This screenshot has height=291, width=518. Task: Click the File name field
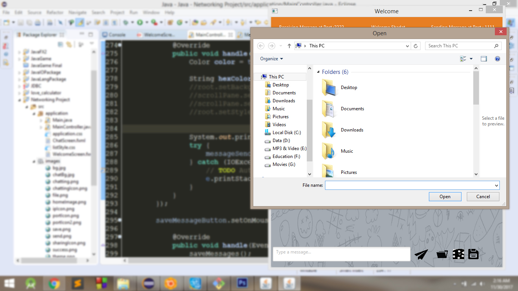pyautogui.click(x=409, y=185)
